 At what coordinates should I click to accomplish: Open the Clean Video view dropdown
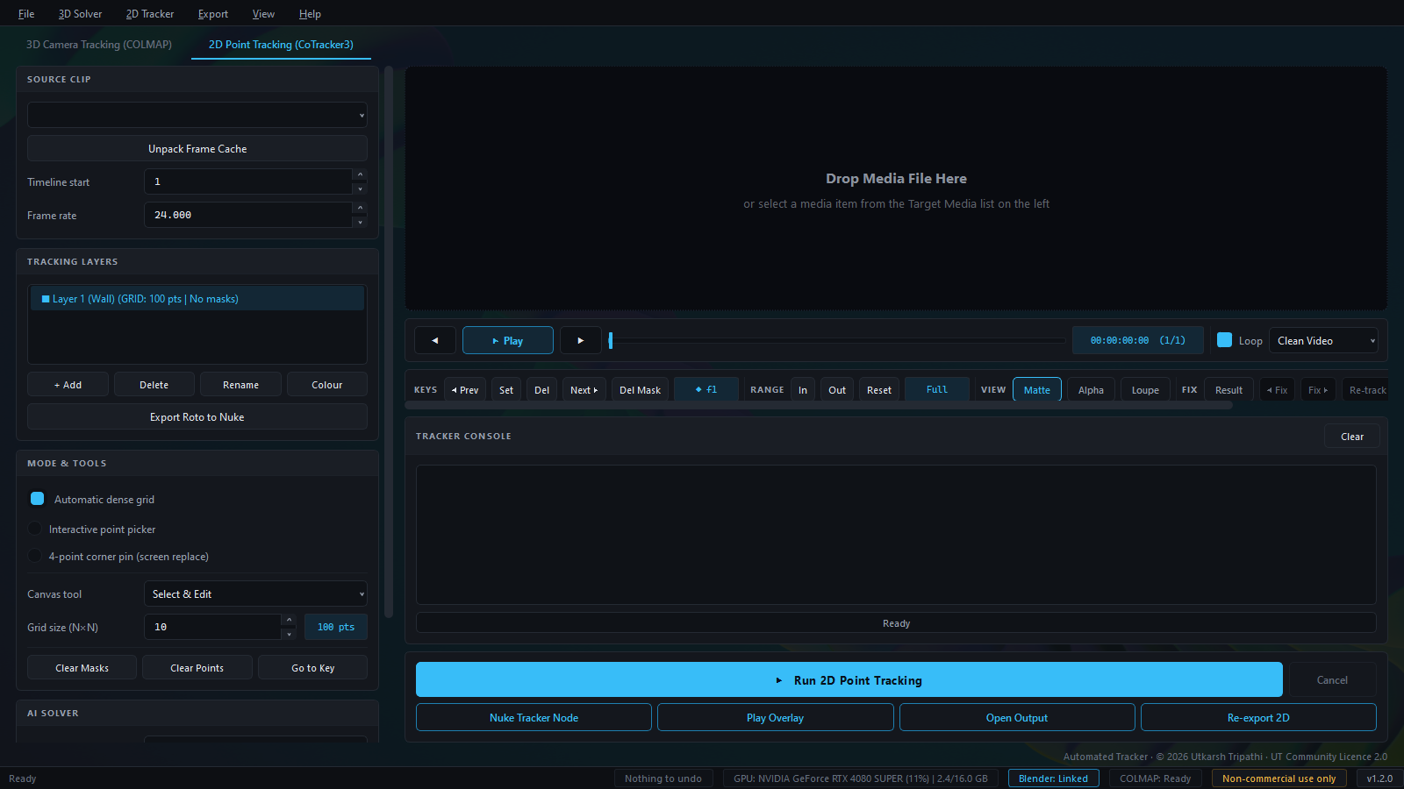pos(1323,340)
